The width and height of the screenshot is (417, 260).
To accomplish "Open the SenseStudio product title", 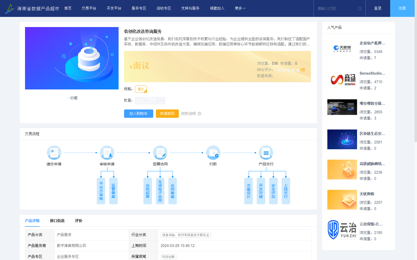I will tap(372, 73).
